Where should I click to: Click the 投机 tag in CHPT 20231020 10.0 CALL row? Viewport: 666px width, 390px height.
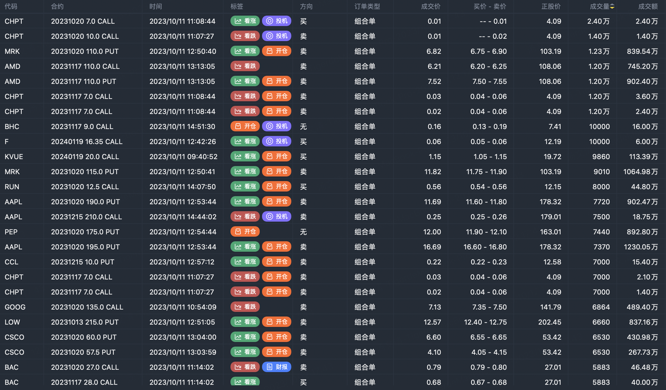(277, 36)
